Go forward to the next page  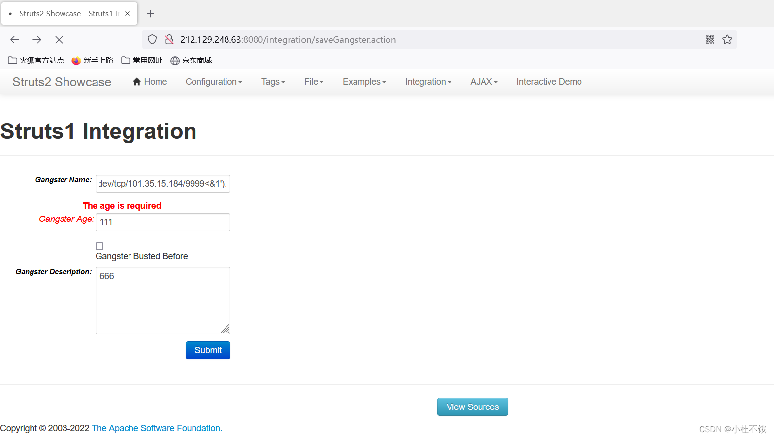pos(37,40)
